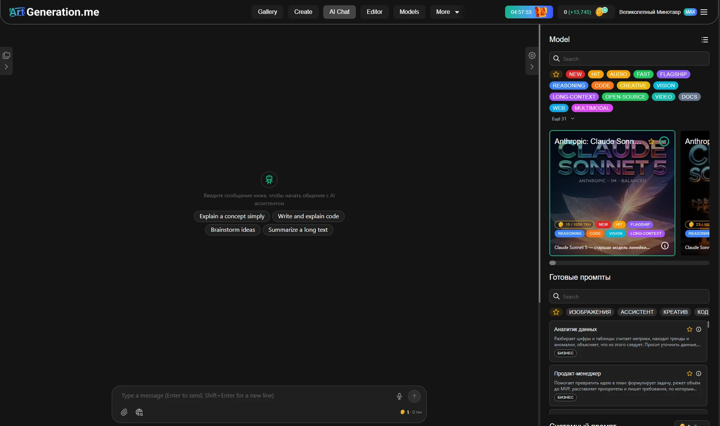Viewport: 720px width, 426px height.
Task: Favorite the Claude Sonnet 5 model star
Action: [x=651, y=141]
